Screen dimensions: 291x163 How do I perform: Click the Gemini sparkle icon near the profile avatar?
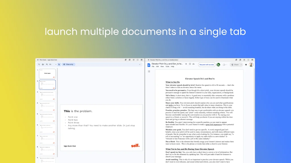[246, 65]
